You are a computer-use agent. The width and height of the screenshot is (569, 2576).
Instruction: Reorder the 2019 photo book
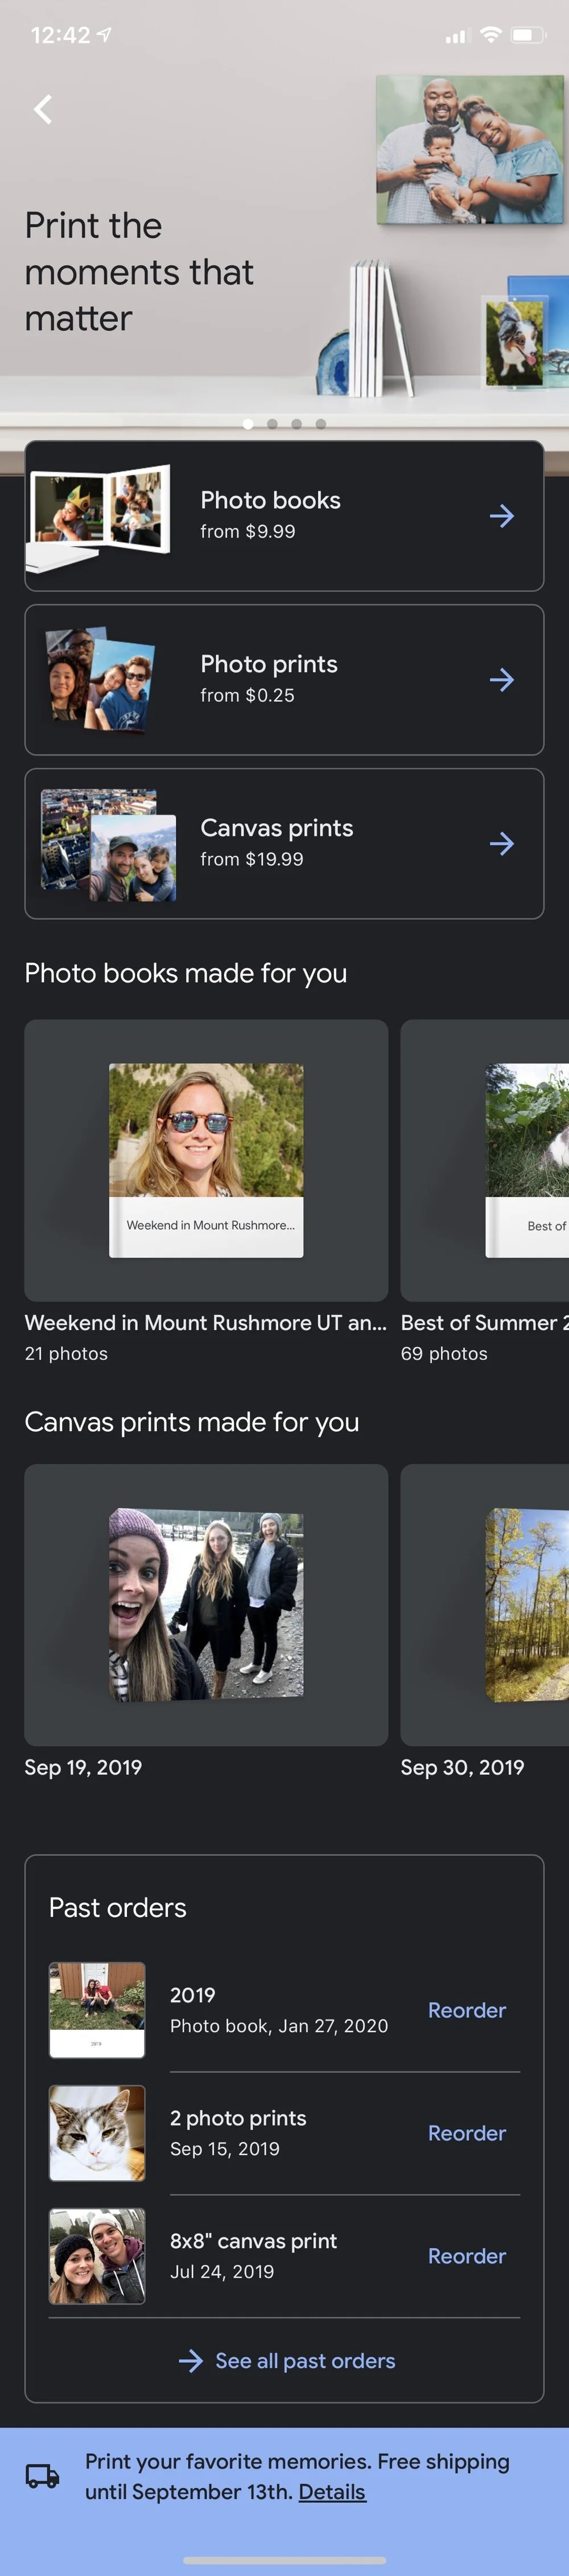click(467, 2010)
